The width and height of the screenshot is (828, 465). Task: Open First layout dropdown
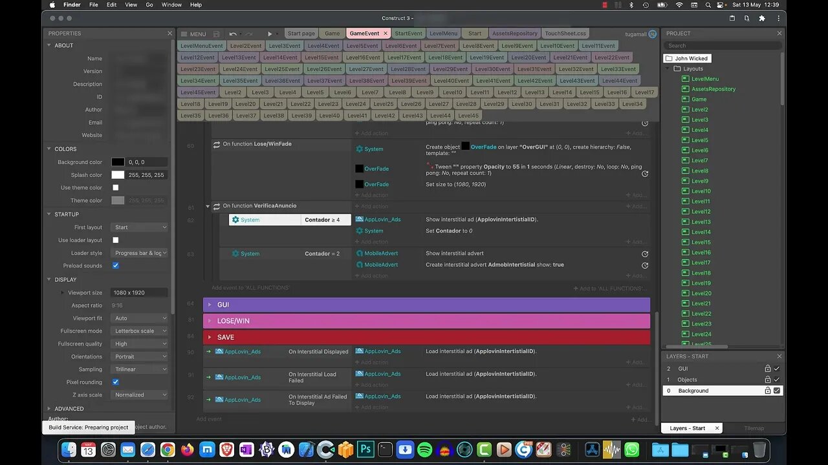140,227
